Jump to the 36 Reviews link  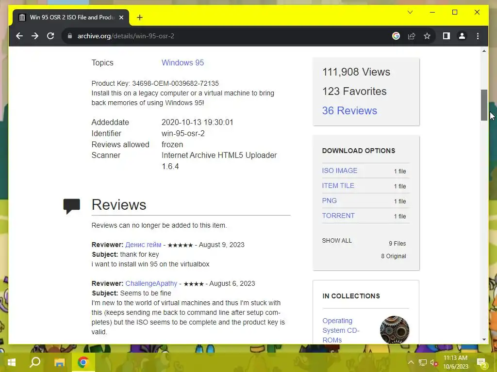pyautogui.click(x=349, y=110)
